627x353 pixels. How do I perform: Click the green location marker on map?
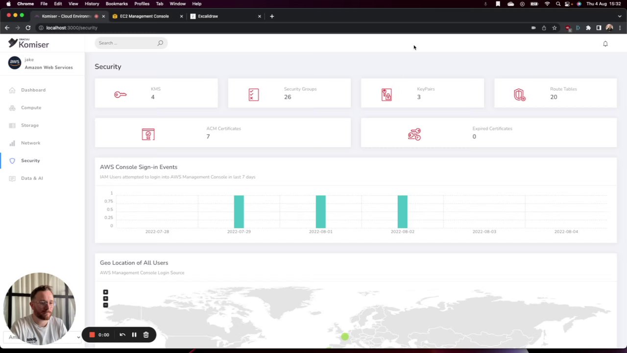click(345, 337)
